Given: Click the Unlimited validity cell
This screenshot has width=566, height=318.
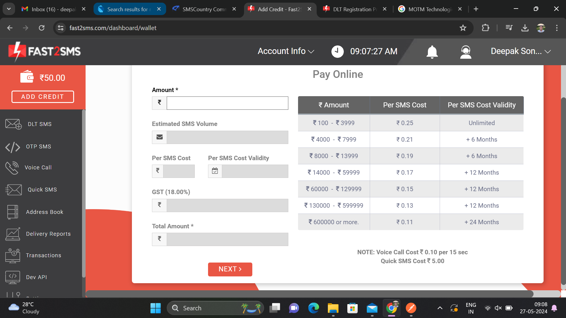Looking at the screenshot, I should (x=482, y=123).
